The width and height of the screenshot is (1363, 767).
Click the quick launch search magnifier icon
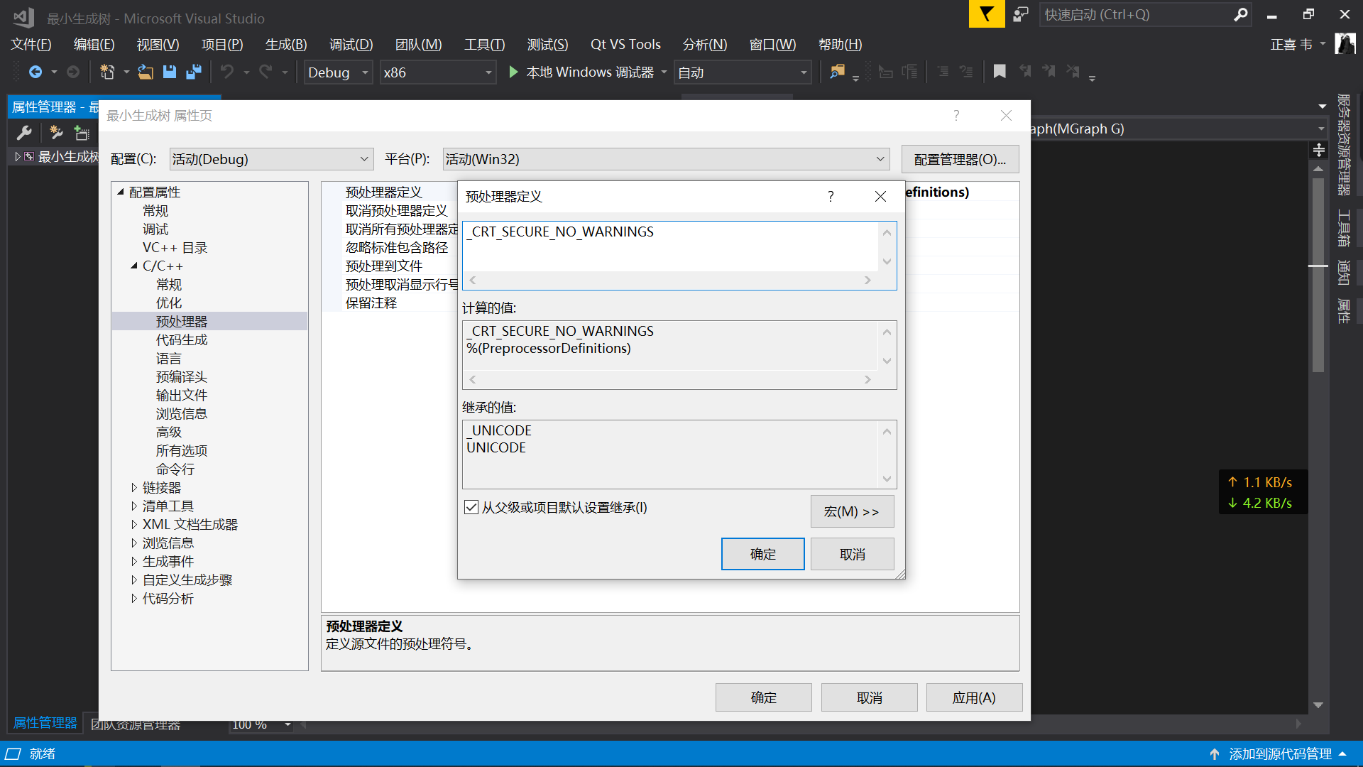(1241, 14)
